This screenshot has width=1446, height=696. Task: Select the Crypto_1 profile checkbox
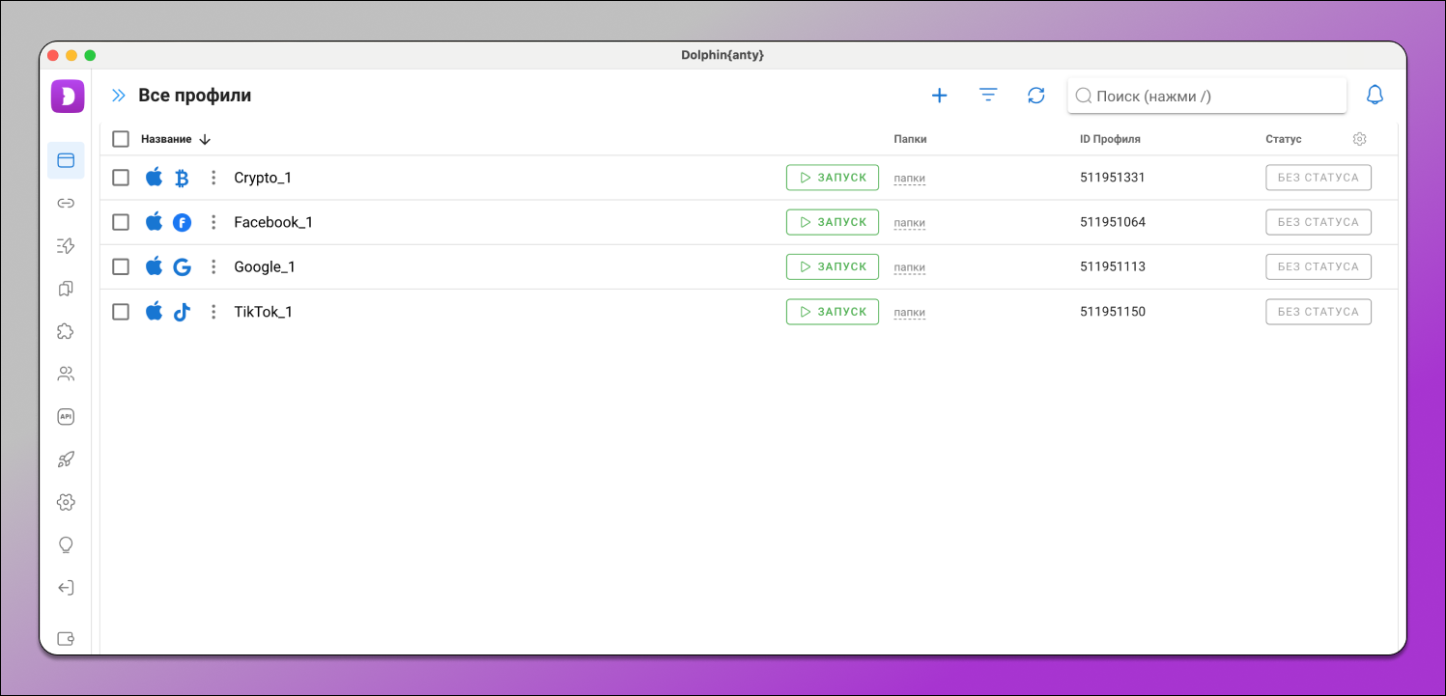(121, 178)
